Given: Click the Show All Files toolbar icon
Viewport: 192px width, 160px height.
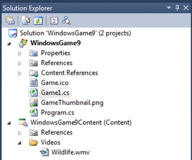Looking at the screenshot, I should tap(26, 20).
